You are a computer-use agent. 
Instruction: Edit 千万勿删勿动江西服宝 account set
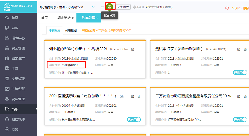[239, 96]
